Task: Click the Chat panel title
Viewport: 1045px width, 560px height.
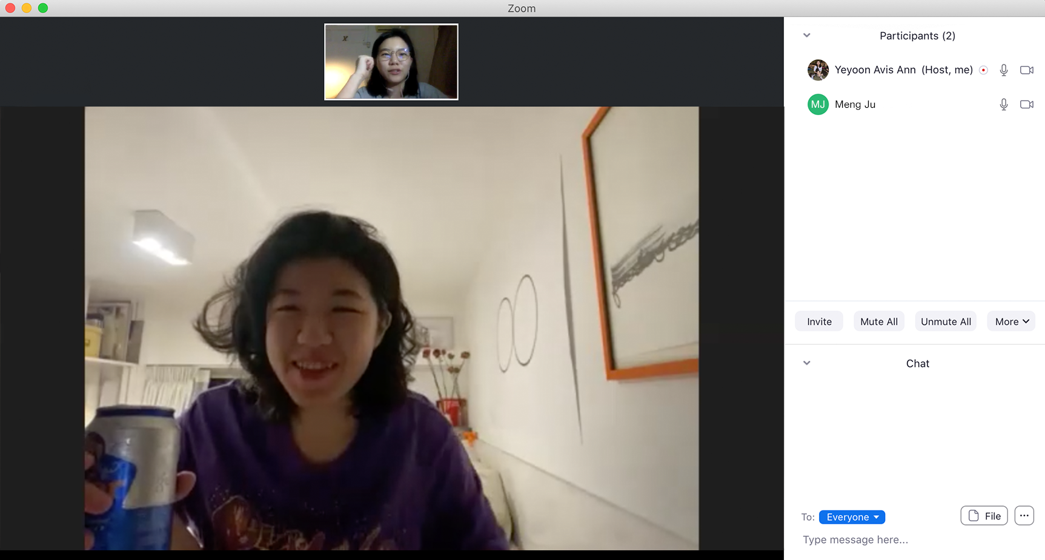Action: (917, 364)
